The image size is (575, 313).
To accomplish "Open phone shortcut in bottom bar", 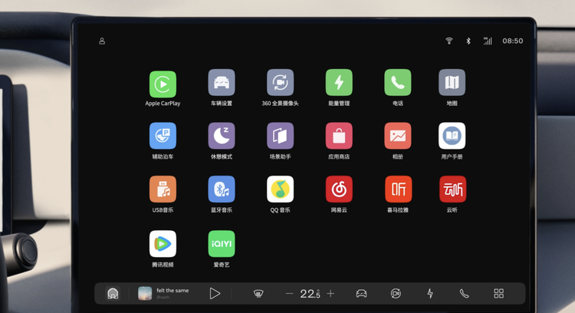I will point(465,294).
